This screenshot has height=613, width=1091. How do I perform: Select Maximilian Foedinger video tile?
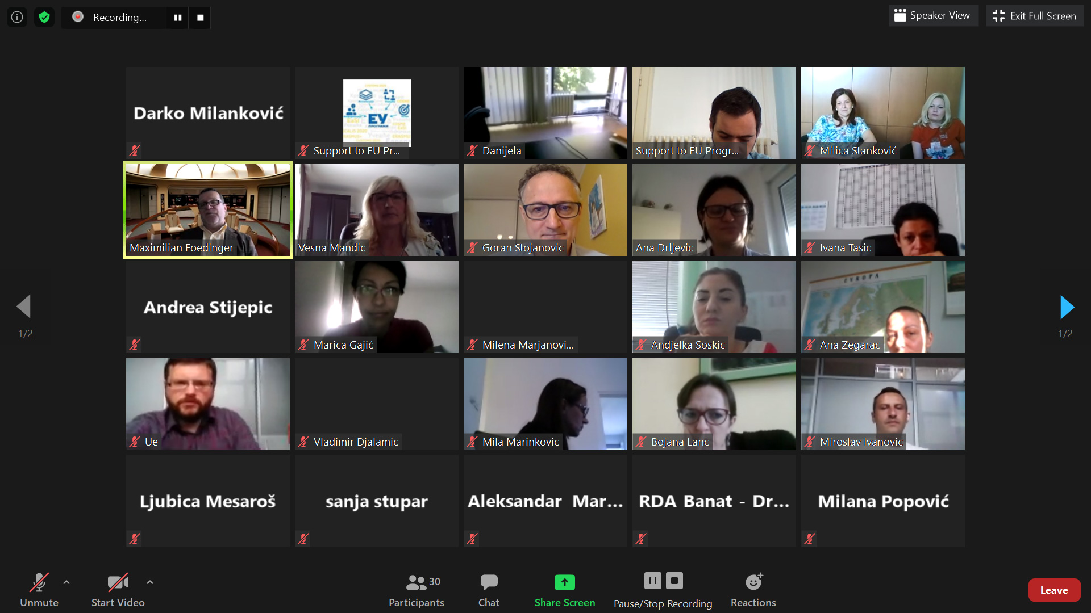[x=208, y=210]
